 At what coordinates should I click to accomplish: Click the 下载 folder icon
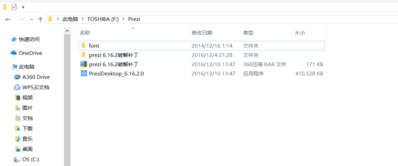click(17, 129)
